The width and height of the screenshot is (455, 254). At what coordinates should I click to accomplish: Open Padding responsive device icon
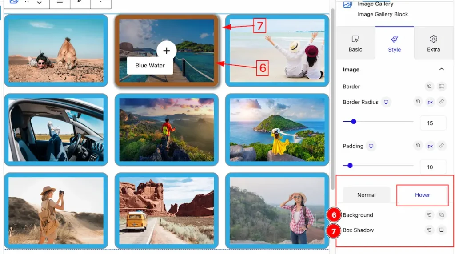click(x=371, y=146)
